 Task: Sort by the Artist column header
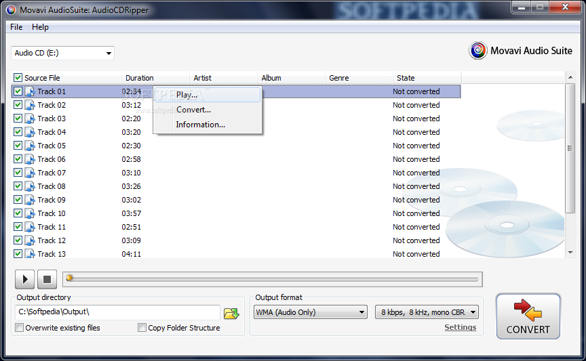(x=224, y=78)
